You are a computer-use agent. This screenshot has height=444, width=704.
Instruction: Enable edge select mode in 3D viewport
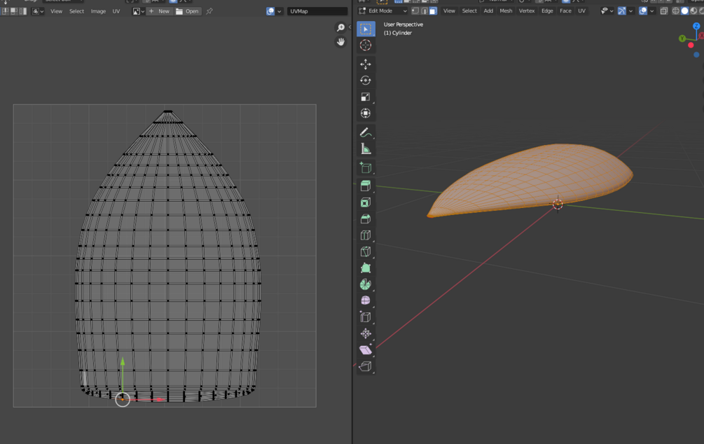(x=425, y=11)
